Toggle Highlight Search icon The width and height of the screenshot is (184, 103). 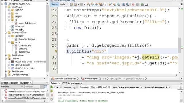[101, 5]
